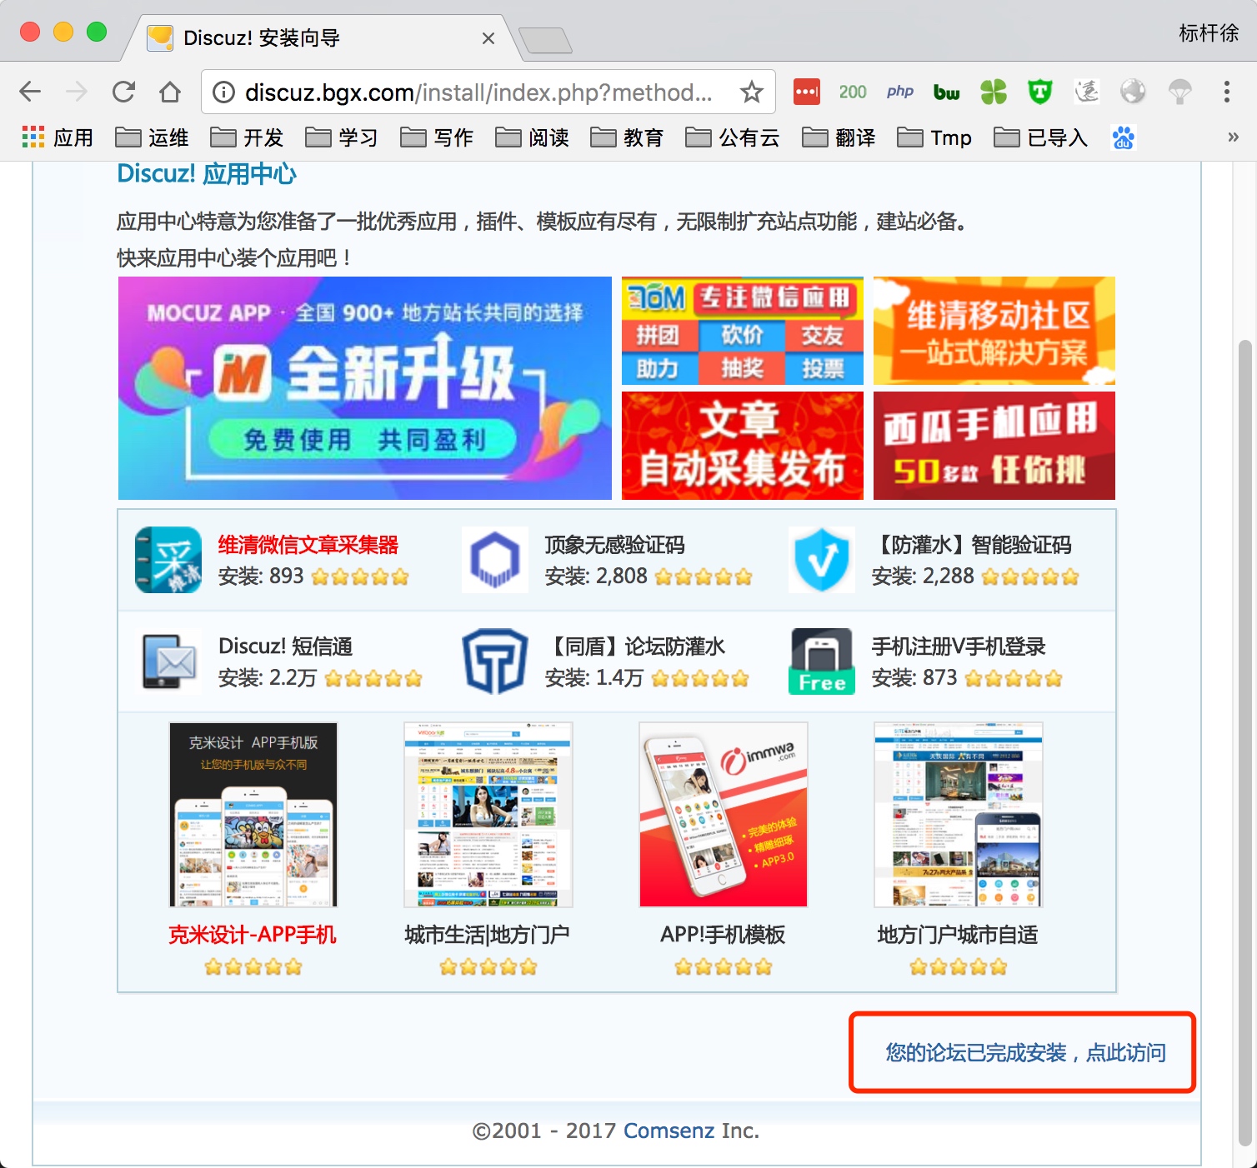
Task: Visit forum via 您的论坛已完成安装，点此访问
Action: [x=1025, y=1053]
